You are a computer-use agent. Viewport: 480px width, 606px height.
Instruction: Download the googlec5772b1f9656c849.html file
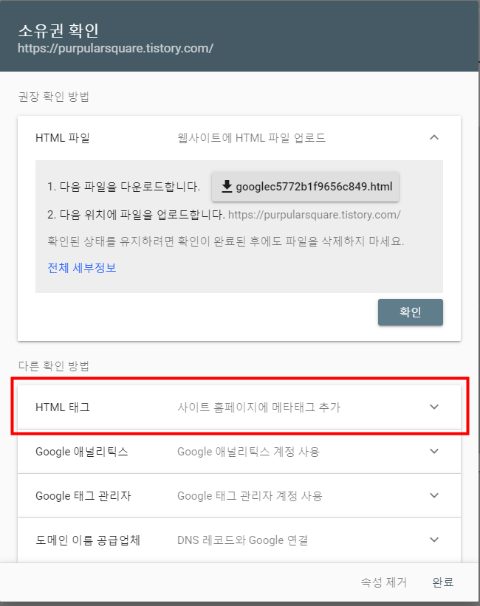coord(305,187)
